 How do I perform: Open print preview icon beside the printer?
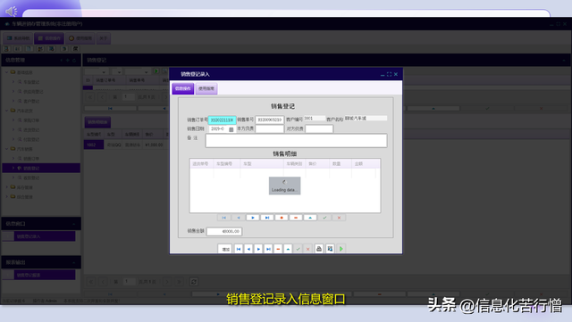(330, 249)
